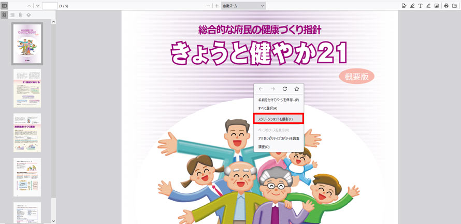This screenshot has width=461, height=224.
Task: Click sidebar scrollbar down arrow
Action: pyautogui.click(x=53, y=221)
